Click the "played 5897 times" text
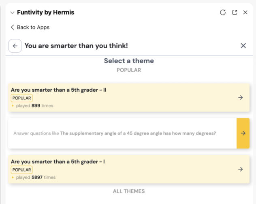 36,177
